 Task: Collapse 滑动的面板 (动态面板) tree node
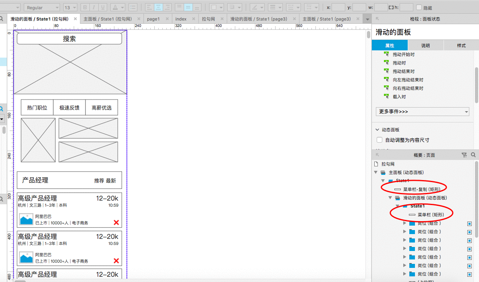point(390,198)
